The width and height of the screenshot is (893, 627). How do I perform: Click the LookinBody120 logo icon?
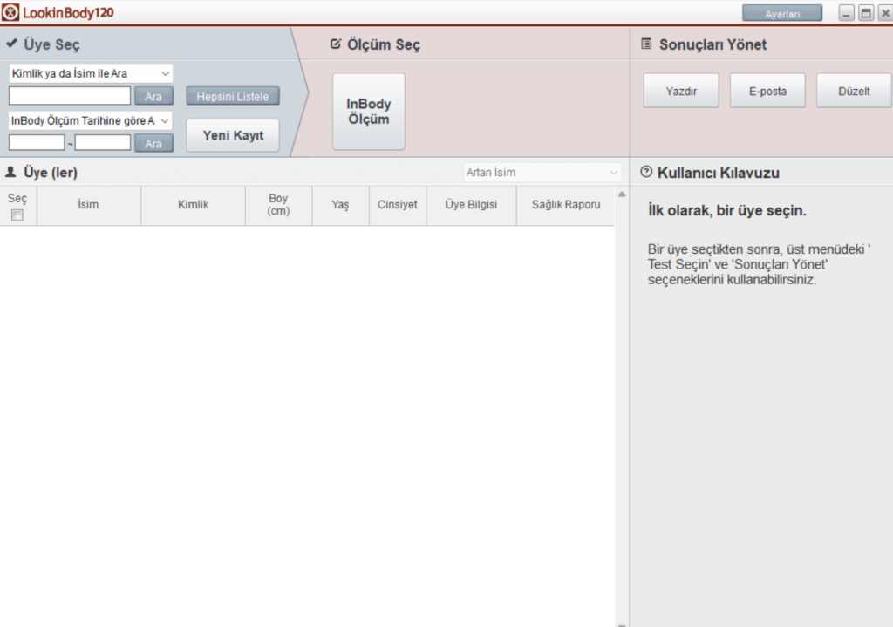10,13
